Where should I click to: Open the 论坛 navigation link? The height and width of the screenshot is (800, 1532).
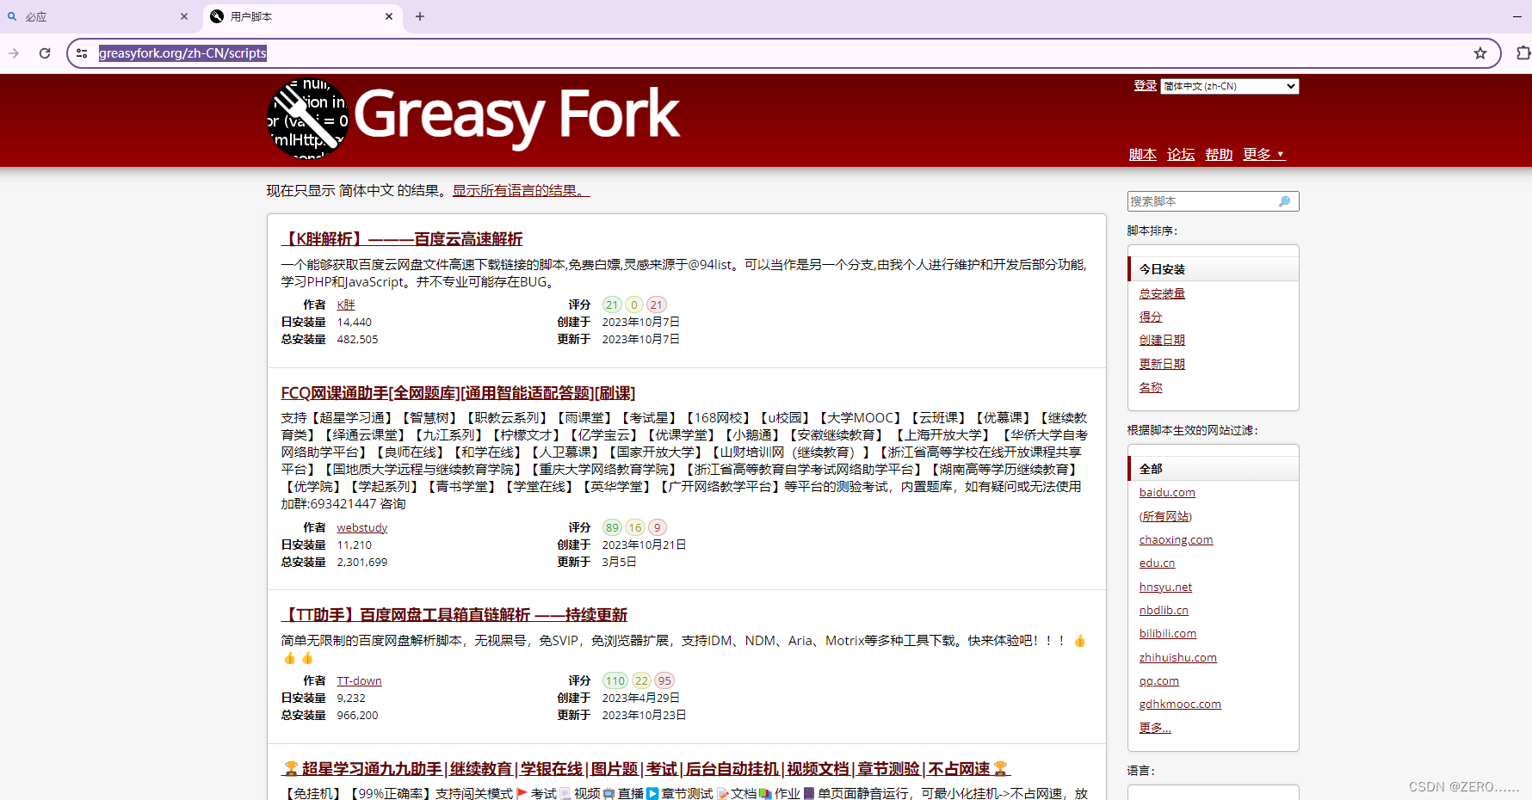click(1181, 154)
